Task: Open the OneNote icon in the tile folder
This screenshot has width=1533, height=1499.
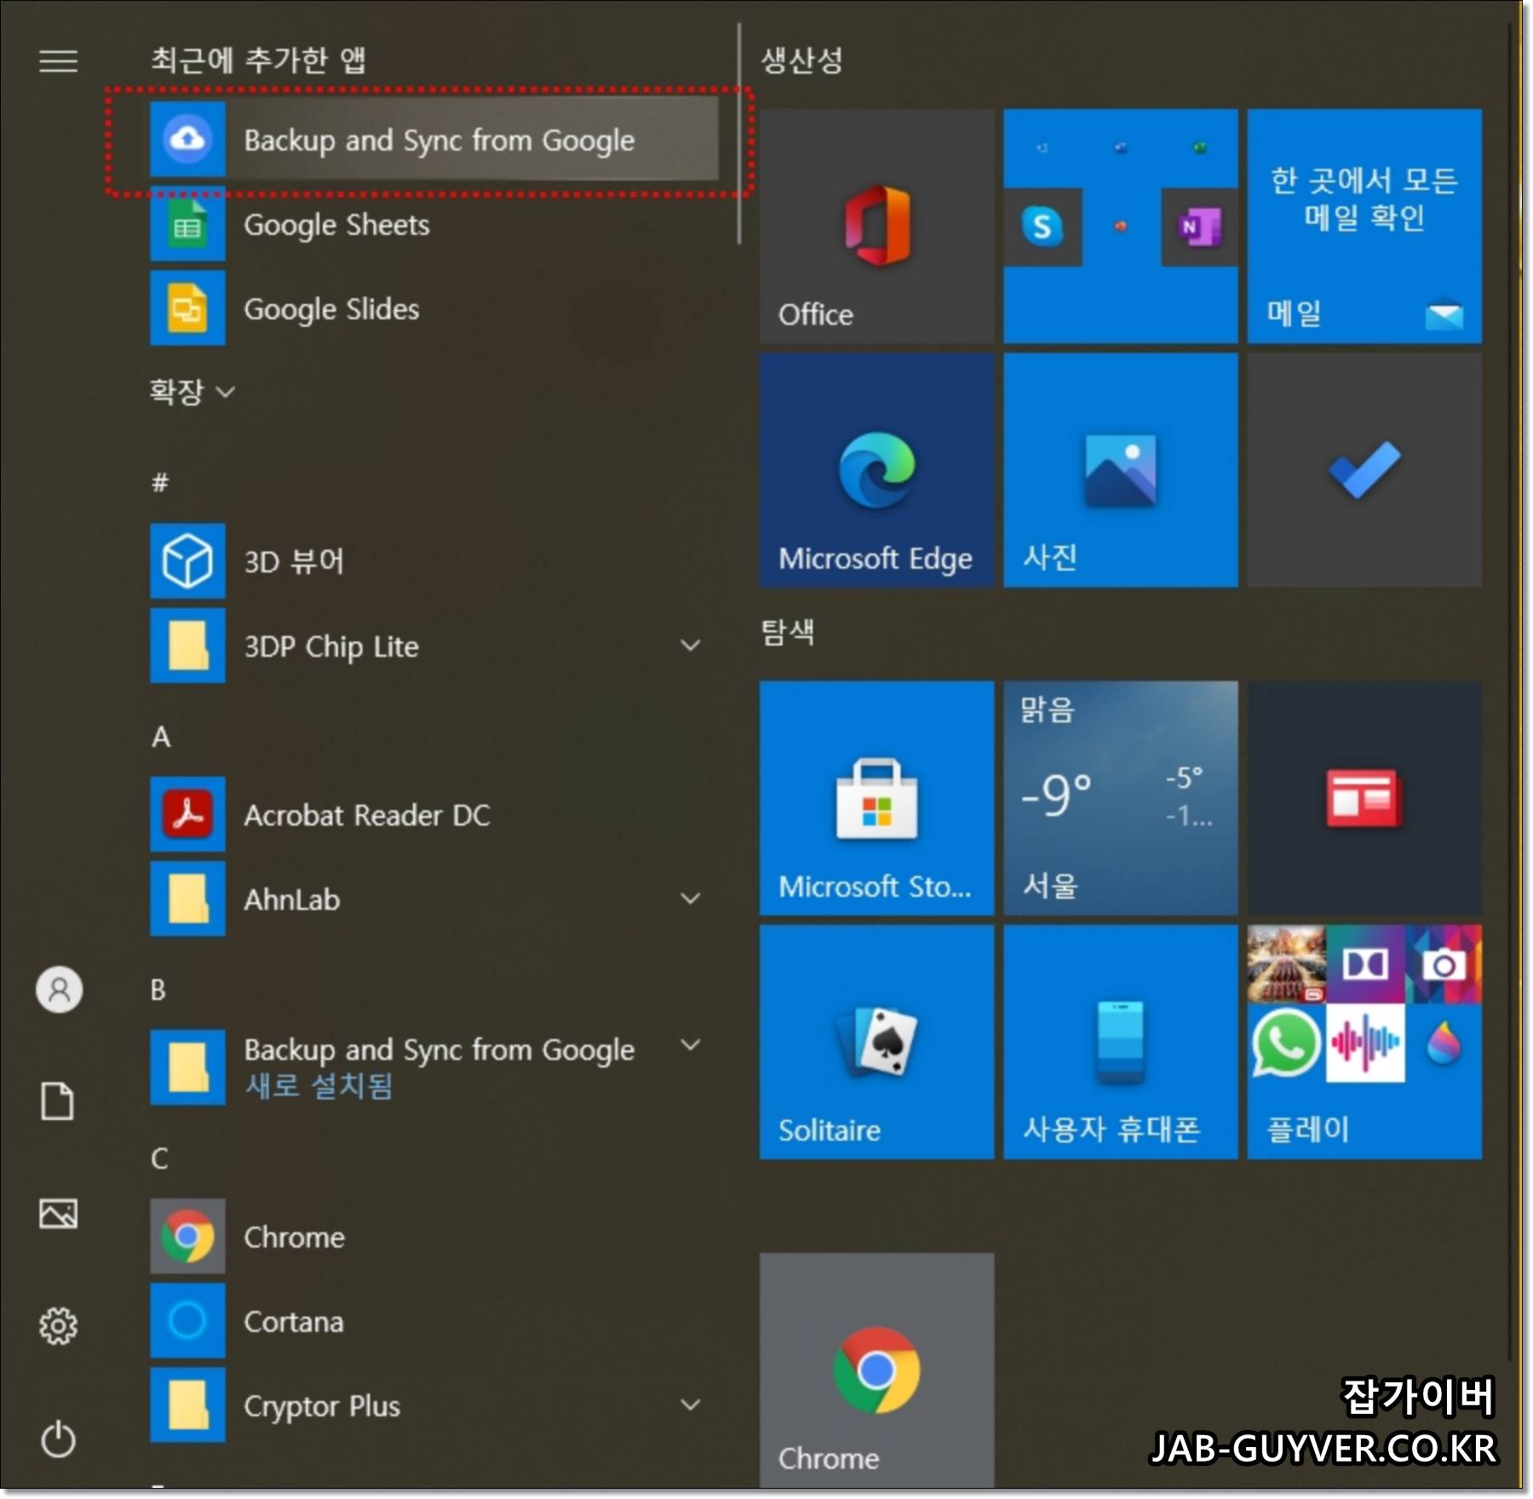Action: (1198, 227)
